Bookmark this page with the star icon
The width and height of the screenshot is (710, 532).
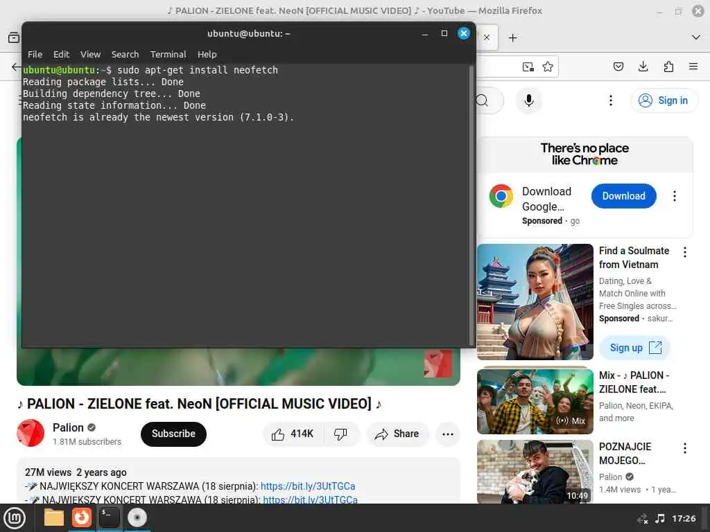coord(548,67)
